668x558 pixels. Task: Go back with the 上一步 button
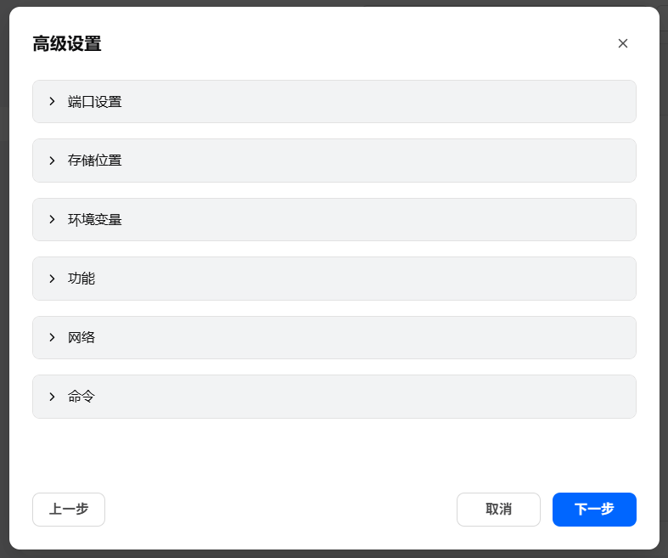(69, 510)
